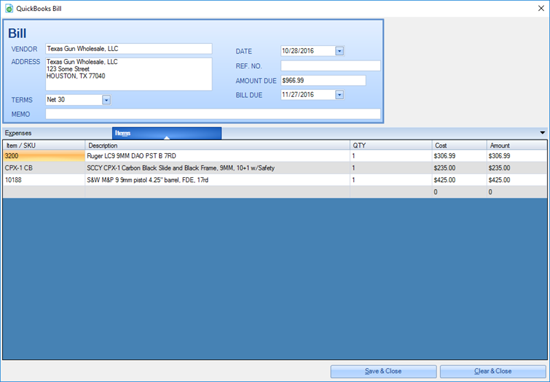Screen dimensions: 550x382
Task: Close the QuickBooks Bill window
Action: point(541,8)
